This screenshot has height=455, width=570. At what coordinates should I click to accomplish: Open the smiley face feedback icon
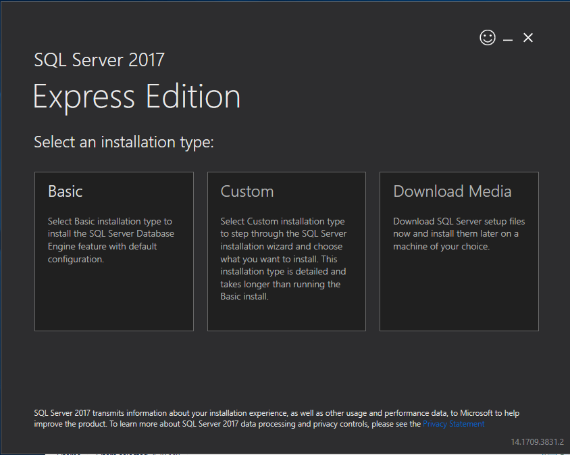[x=487, y=37]
